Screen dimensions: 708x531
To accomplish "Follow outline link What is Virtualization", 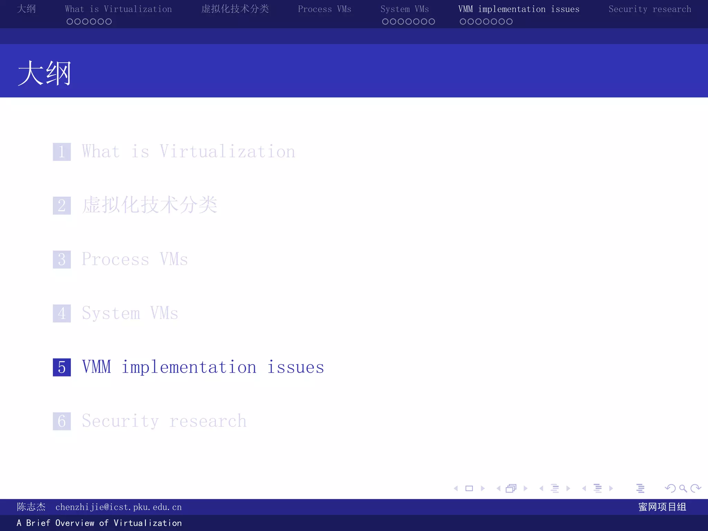I will point(188,151).
